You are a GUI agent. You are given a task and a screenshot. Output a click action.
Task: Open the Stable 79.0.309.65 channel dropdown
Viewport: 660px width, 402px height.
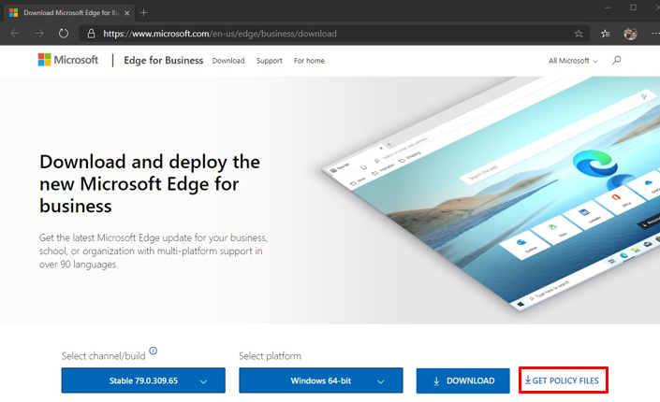(143, 380)
